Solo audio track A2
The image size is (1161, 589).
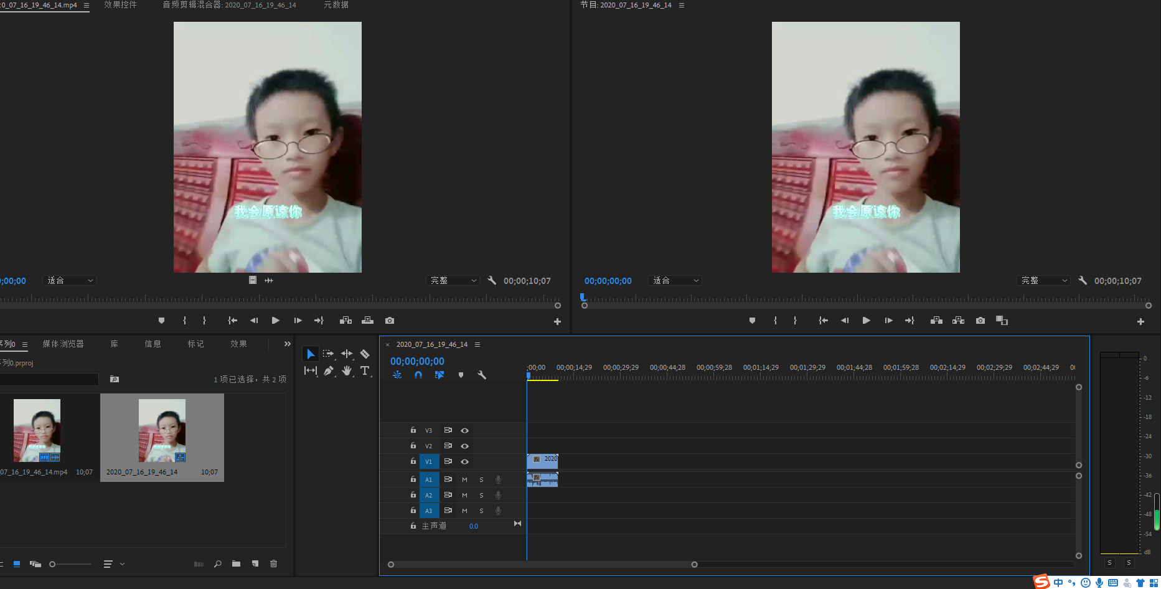click(x=481, y=495)
